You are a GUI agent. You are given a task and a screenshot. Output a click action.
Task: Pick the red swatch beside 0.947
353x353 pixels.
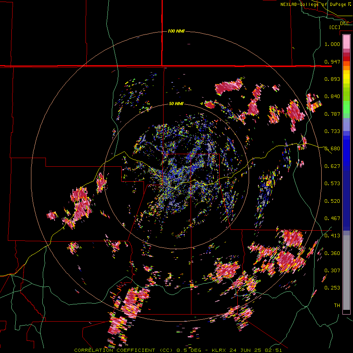(346, 59)
